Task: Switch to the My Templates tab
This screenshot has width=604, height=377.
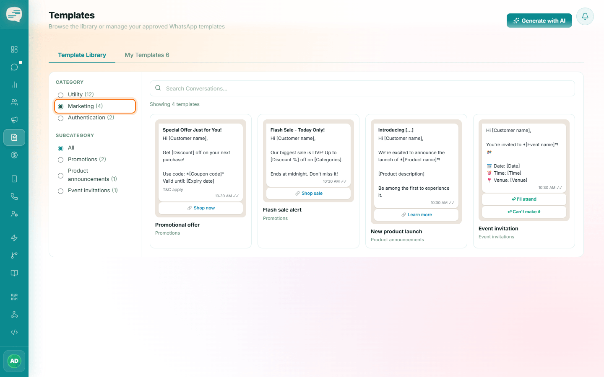Action: point(147,55)
